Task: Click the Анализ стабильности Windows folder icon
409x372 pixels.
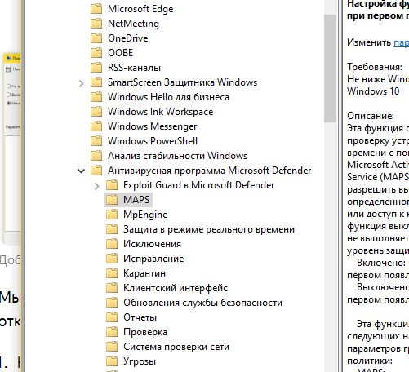Action: [x=96, y=156]
